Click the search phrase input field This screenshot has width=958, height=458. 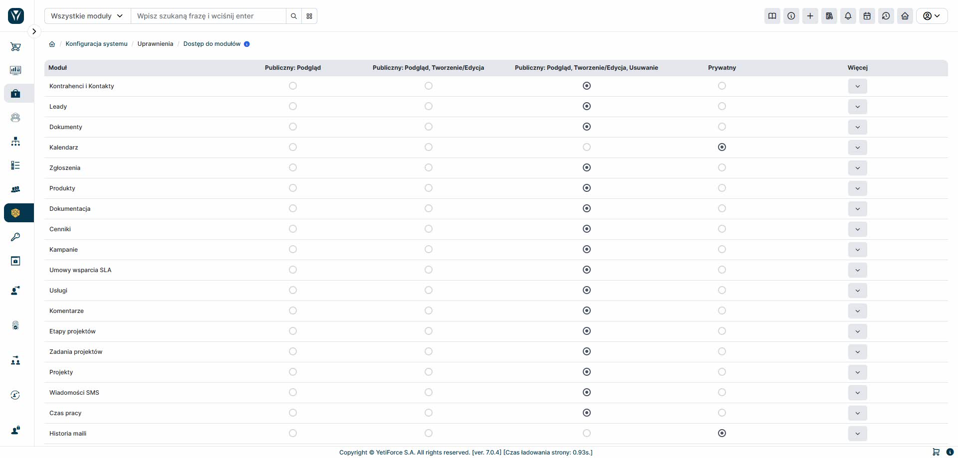click(x=209, y=16)
